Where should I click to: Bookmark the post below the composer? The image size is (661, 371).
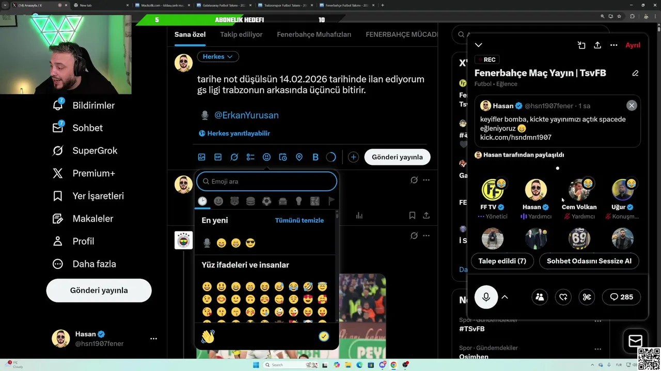(x=412, y=215)
